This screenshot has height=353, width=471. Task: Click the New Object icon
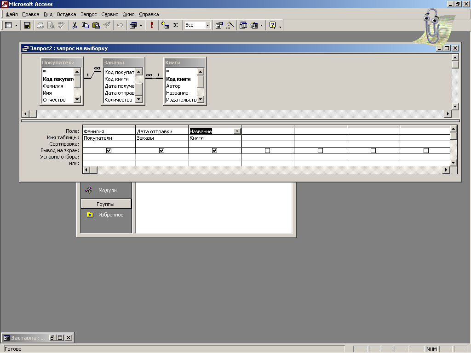point(254,26)
